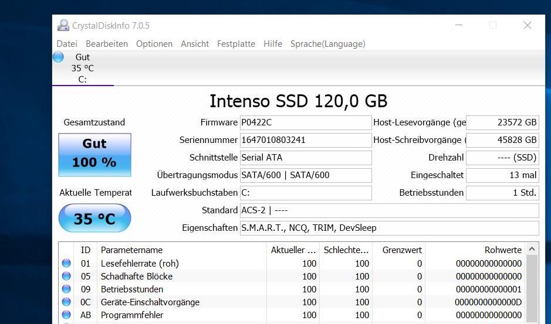Minimize the CrystalDiskInfo window

pos(459,25)
